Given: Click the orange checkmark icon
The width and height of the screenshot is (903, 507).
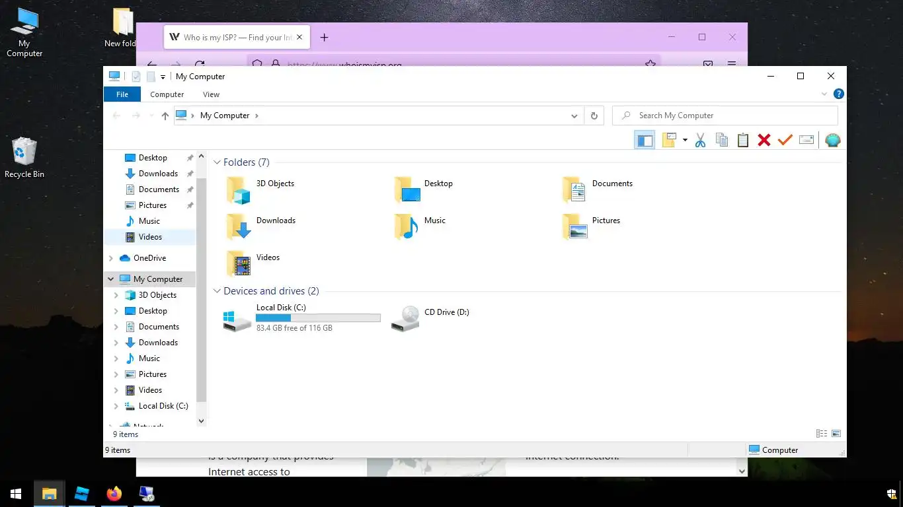Looking at the screenshot, I should pyautogui.click(x=785, y=140).
